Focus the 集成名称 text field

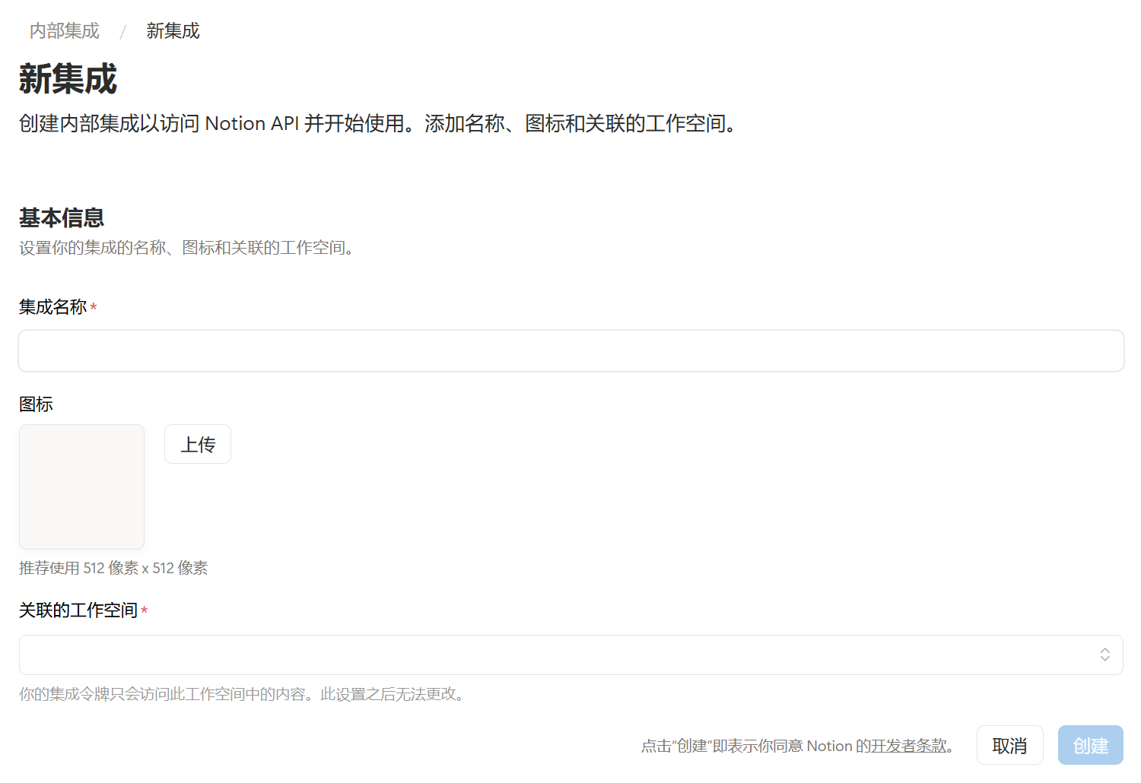coord(570,350)
